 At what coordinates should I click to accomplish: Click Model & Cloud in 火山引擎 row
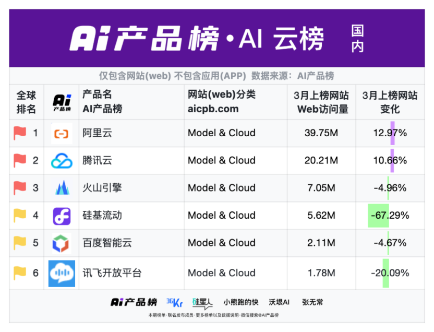[221, 188]
